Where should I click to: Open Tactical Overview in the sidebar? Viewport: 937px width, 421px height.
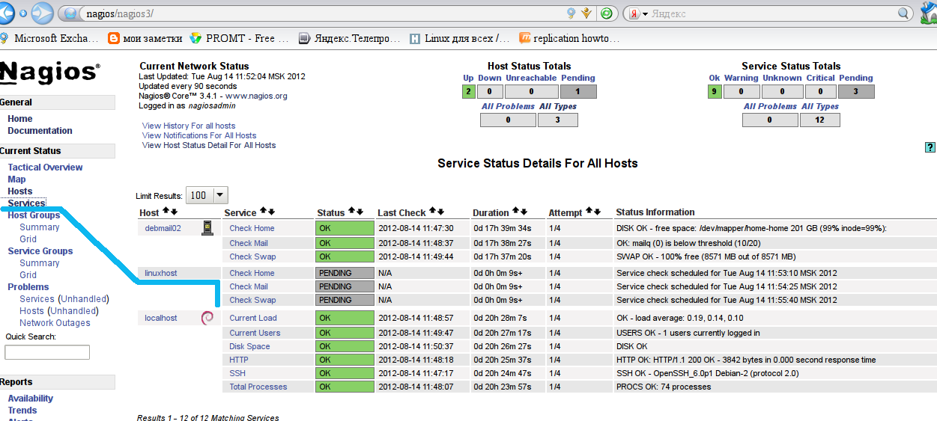[45, 168]
